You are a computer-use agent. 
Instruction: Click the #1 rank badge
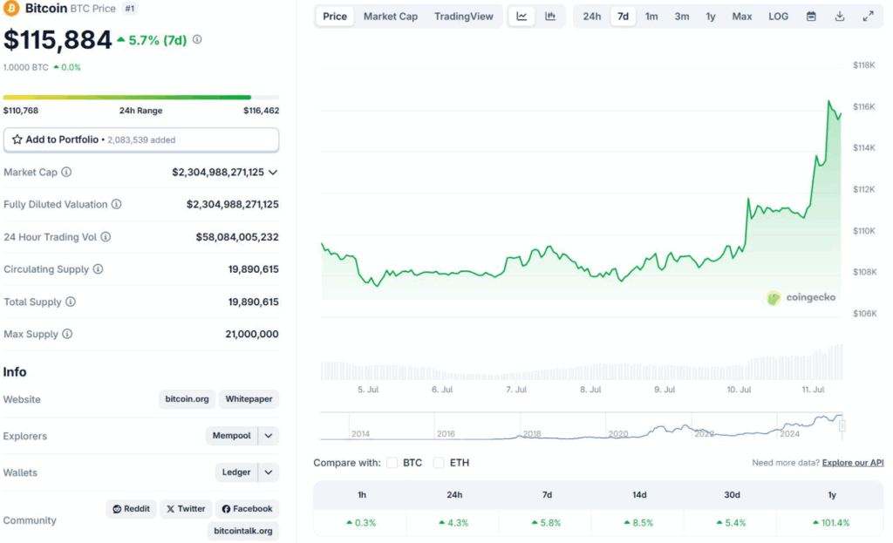point(130,9)
